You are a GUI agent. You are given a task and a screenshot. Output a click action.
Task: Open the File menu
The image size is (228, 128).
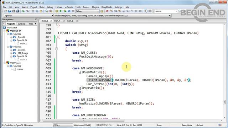pos(5,7)
